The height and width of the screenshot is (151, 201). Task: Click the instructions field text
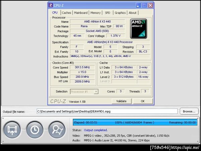[x=110, y=56]
